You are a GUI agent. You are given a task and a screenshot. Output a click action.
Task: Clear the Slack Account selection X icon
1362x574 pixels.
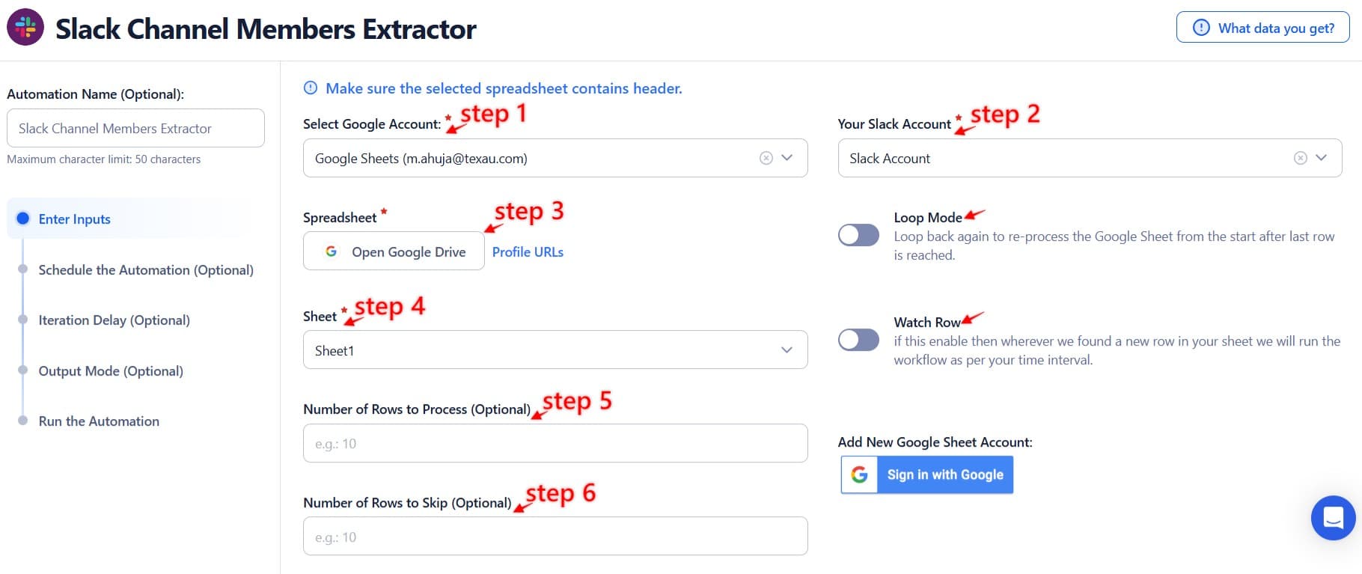point(1301,158)
